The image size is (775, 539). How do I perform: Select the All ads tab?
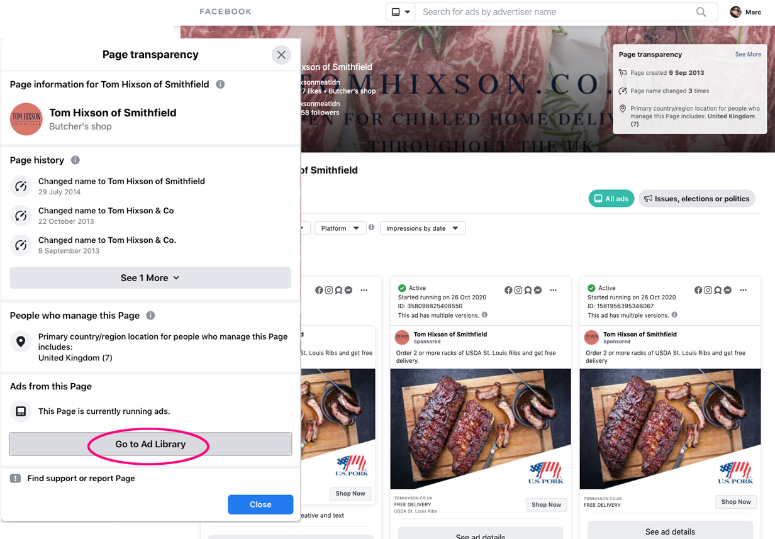(611, 199)
